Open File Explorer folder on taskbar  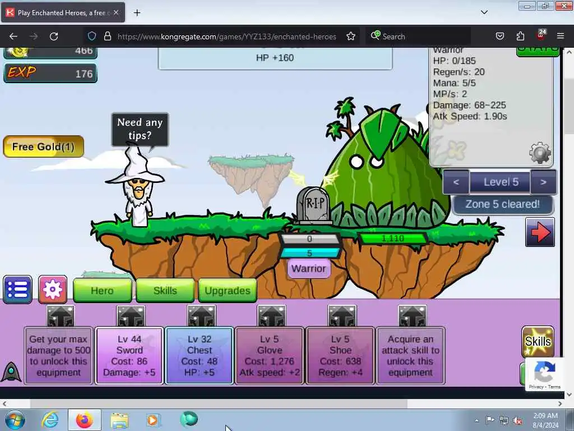119,421
